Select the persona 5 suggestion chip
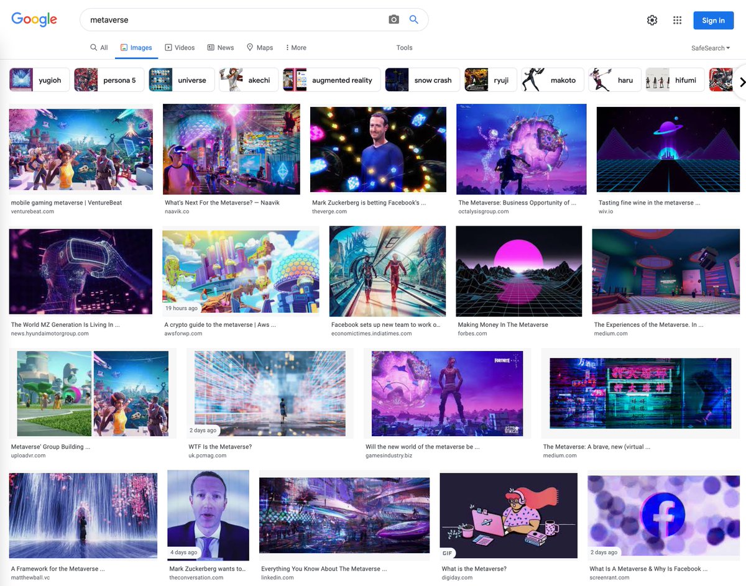 tap(109, 80)
